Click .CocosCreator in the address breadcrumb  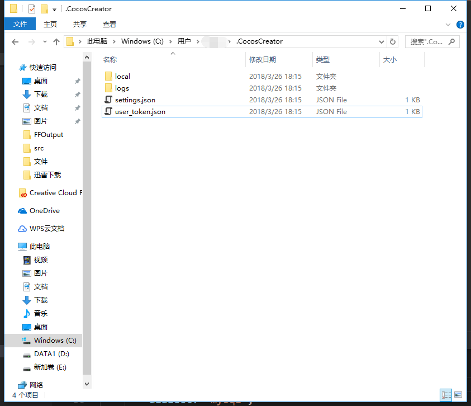[x=260, y=41]
